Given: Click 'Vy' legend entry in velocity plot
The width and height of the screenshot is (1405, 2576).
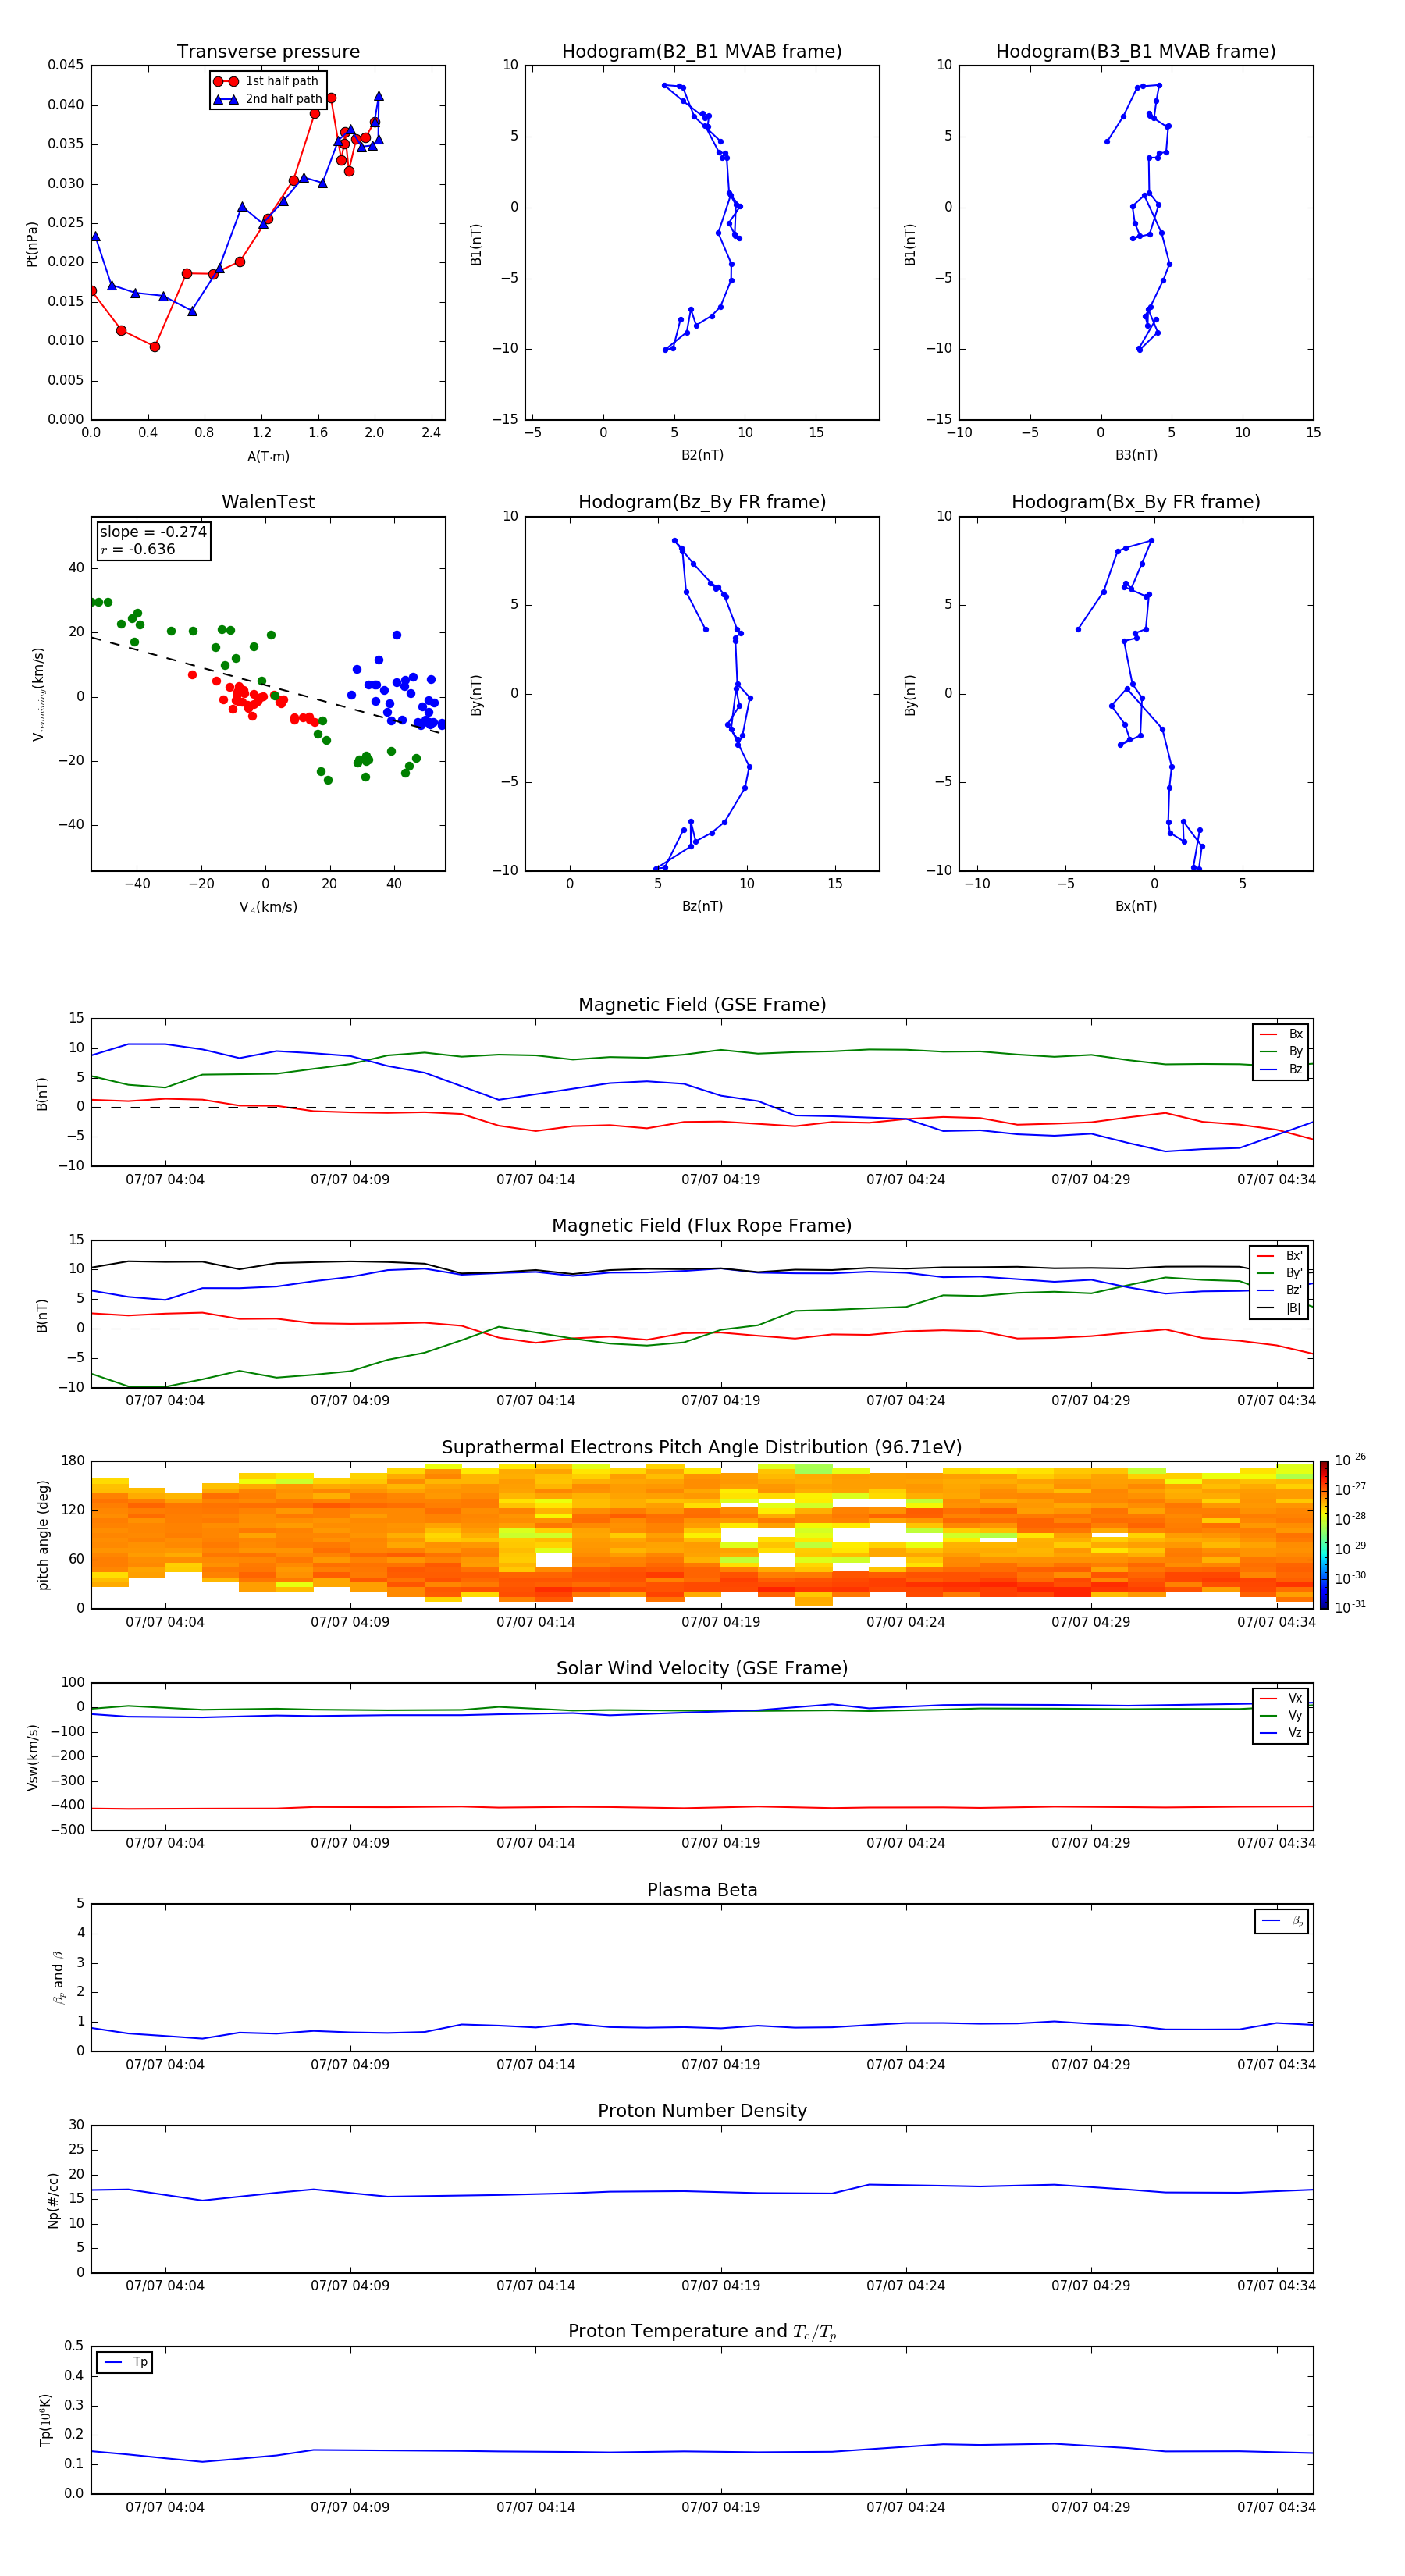Looking at the screenshot, I should pyautogui.click(x=1281, y=1716).
